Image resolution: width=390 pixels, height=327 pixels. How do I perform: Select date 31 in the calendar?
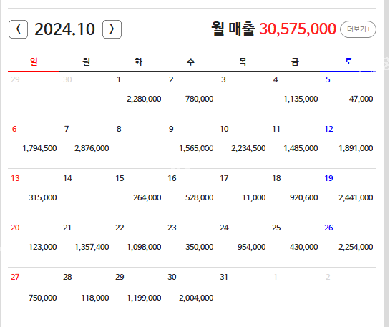(224, 277)
